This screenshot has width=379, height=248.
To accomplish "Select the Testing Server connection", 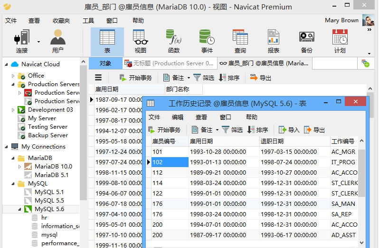I will click(47, 127).
